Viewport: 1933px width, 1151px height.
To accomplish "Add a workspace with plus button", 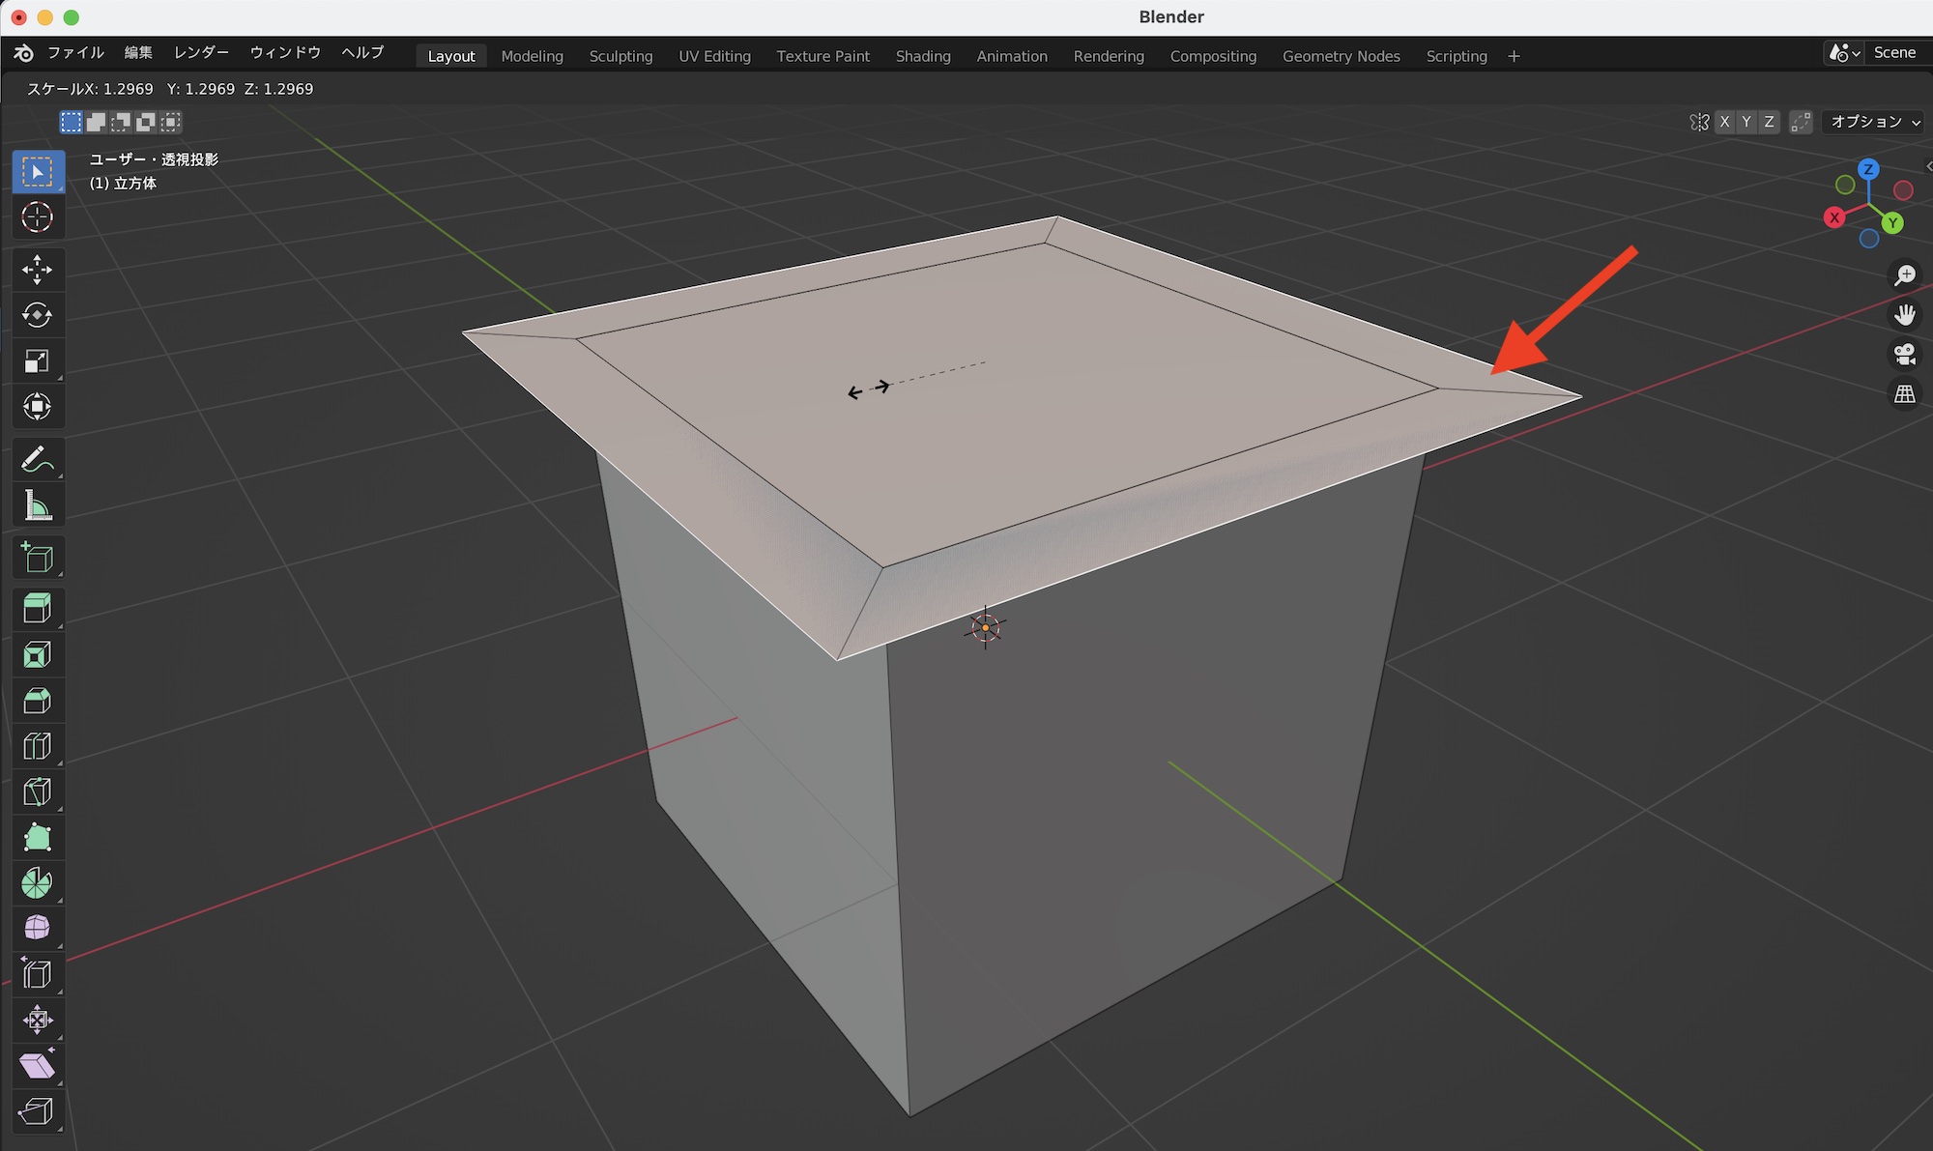I will 1514,56.
